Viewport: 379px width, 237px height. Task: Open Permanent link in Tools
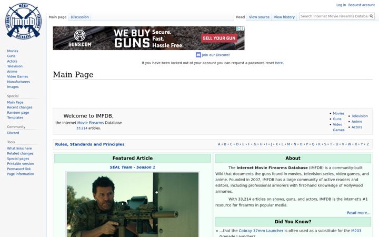pyautogui.click(x=19, y=169)
